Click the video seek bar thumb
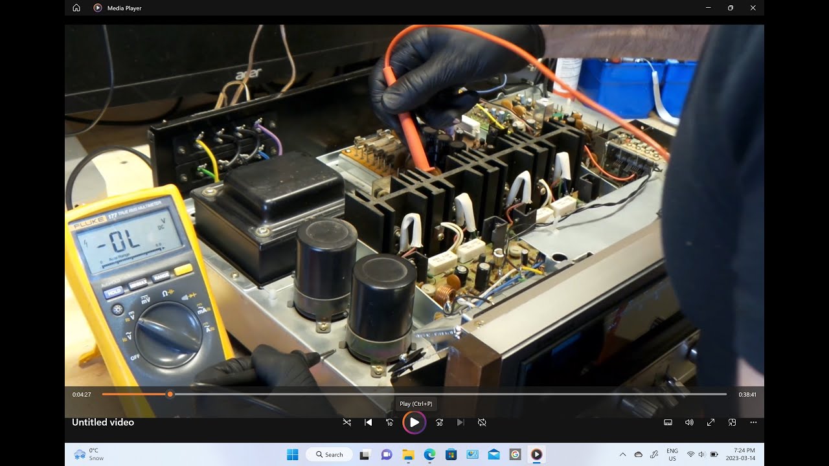 [x=170, y=394]
